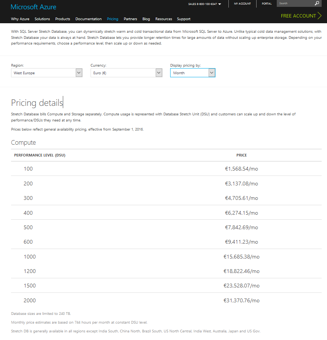Click the 2000 DSU performance level
The image size is (327, 340).
pyautogui.click(x=30, y=300)
